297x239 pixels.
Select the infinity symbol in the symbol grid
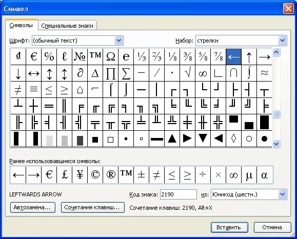pos(203,73)
